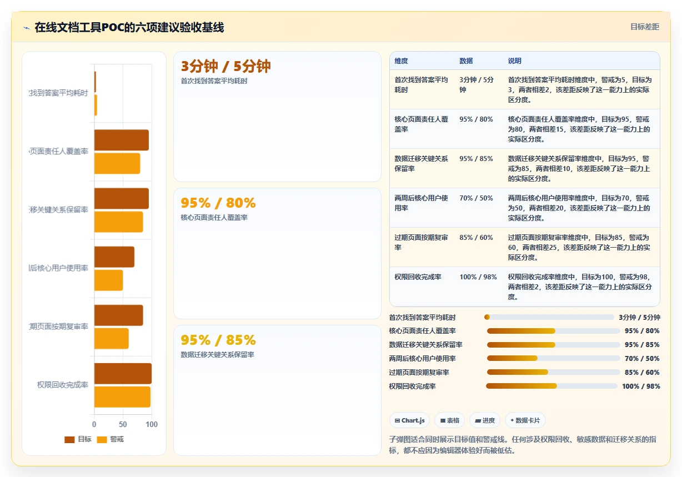The width and height of the screenshot is (682, 477).
Task: Click the Chart.js tag chip
Action: coord(409,420)
